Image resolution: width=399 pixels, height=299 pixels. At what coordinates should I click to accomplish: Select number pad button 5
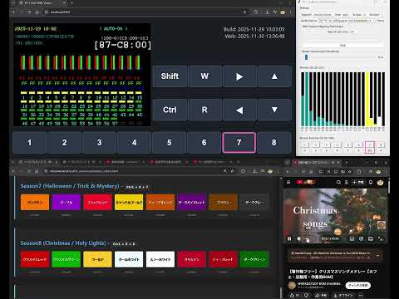(170, 143)
